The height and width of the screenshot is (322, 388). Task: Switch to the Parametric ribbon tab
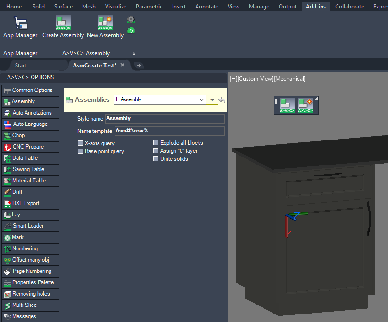[x=149, y=7]
